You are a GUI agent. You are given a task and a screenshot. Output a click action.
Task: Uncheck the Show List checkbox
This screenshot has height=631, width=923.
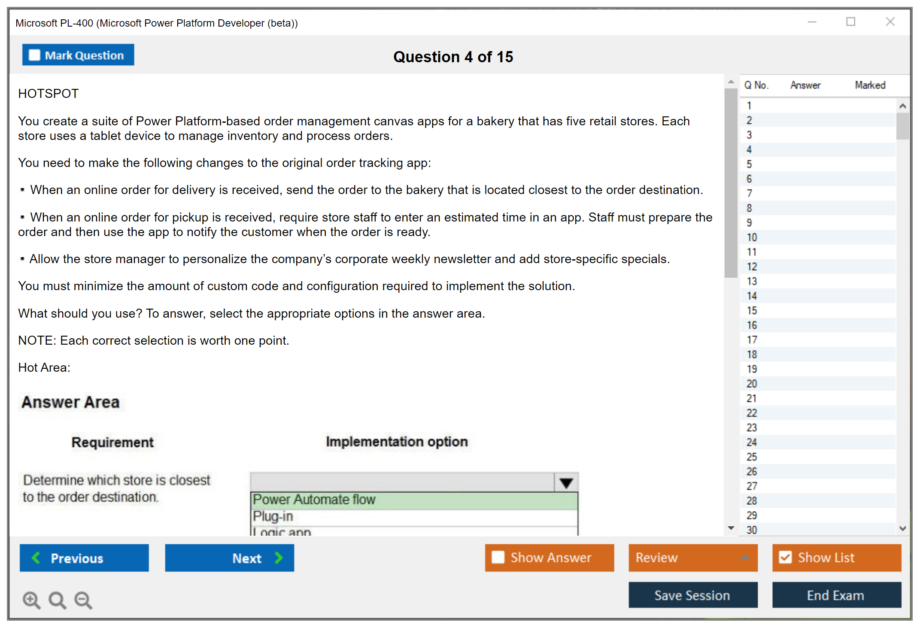[x=785, y=557]
